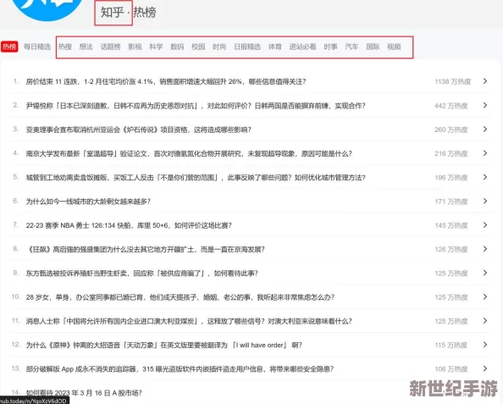Switch to the 体育 tab
503x404 pixels.
point(275,47)
